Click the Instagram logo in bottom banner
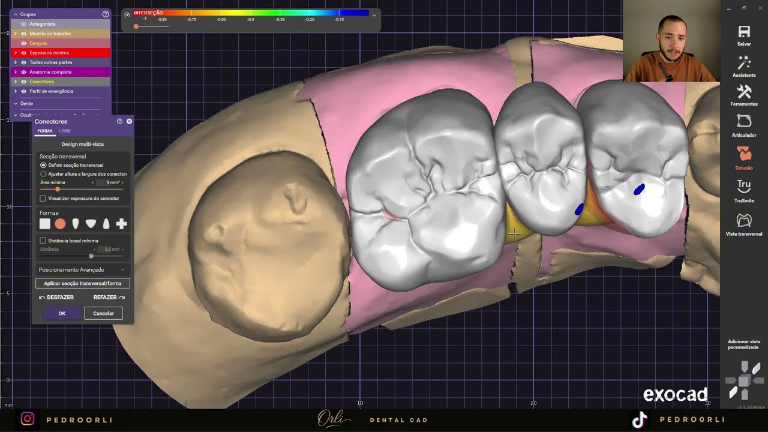Viewport: 768px width, 432px height. click(x=28, y=419)
